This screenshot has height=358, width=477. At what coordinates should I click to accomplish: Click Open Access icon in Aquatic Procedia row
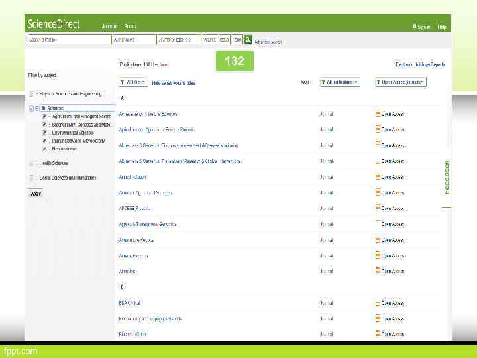(x=378, y=256)
